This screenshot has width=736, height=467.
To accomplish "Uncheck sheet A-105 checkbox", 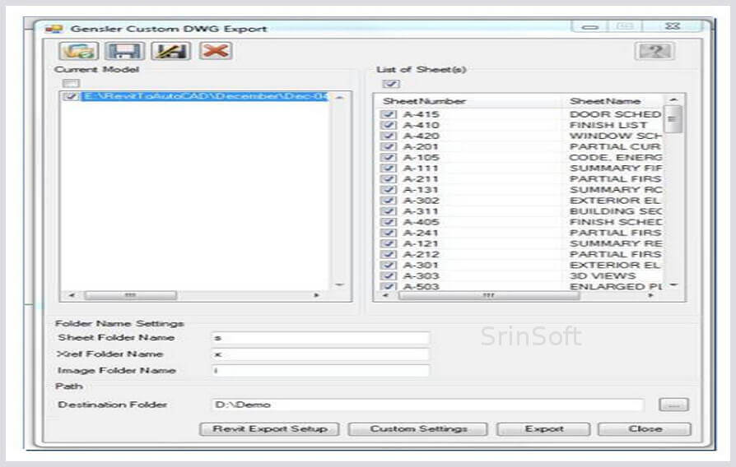I will pyautogui.click(x=389, y=158).
